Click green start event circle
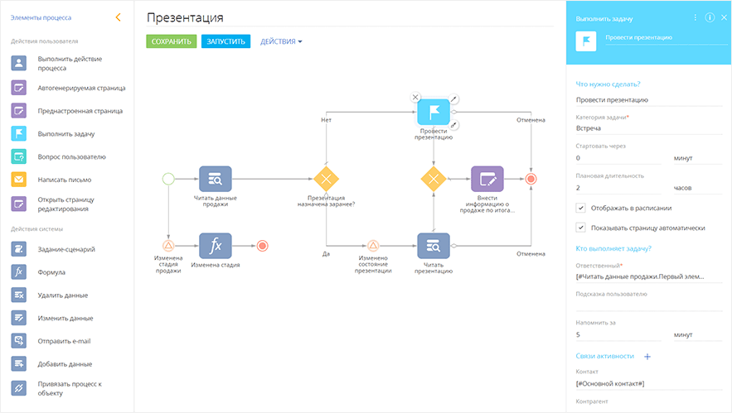The image size is (732, 413). [168, 179]
